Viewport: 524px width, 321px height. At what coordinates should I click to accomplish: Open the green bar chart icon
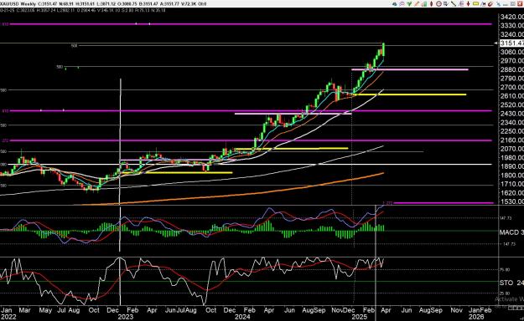pos(424,4)
